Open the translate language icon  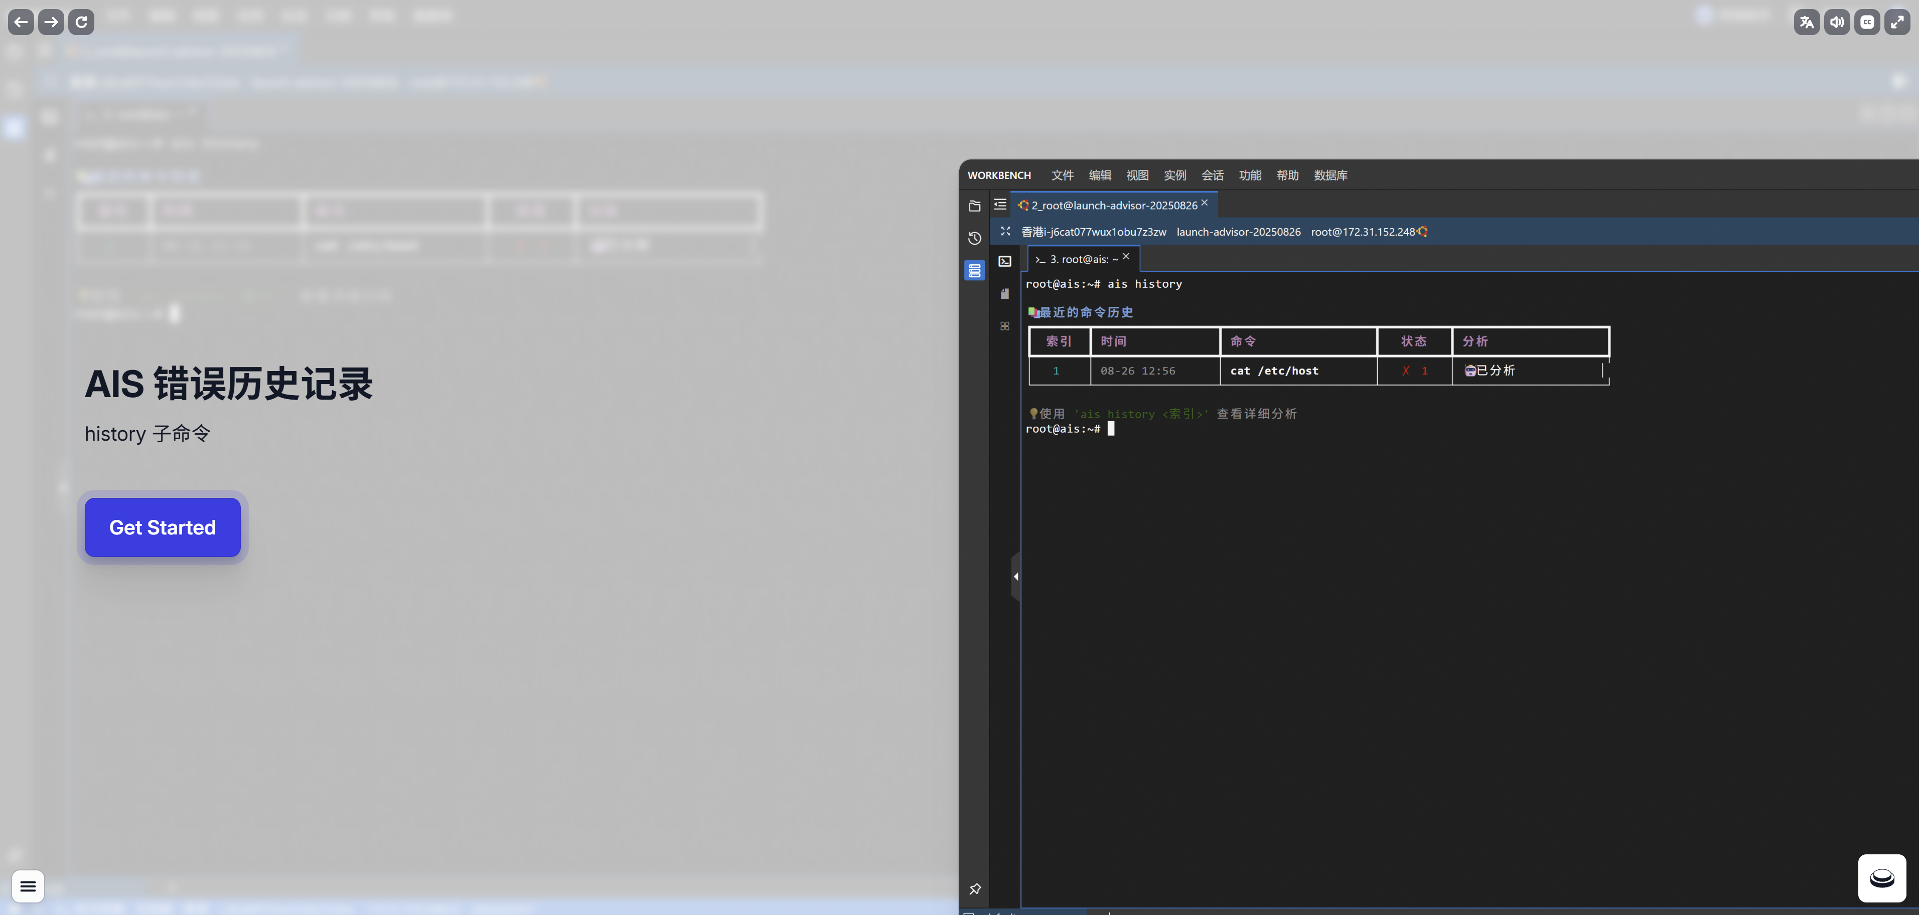click(x=1807, y=22)
